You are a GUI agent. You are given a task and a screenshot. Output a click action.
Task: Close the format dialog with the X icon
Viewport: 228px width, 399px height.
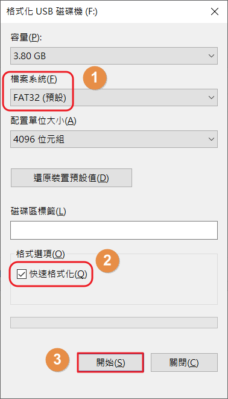(x=215, y=11)
